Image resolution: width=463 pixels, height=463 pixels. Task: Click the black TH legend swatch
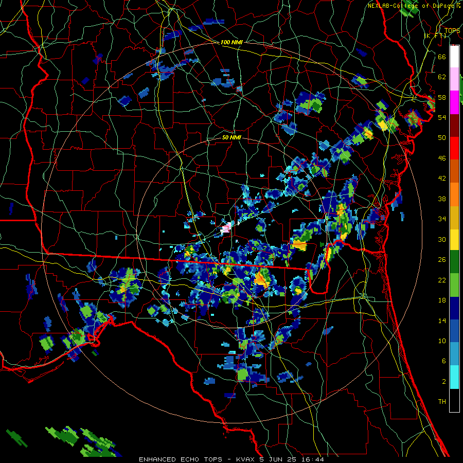[454, 400]
